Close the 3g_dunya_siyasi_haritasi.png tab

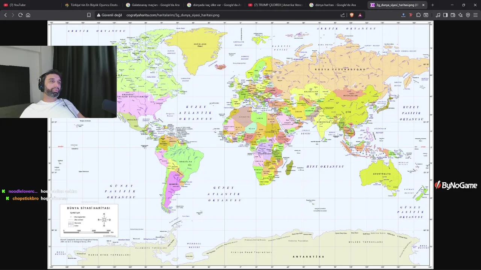pos(424,5)
